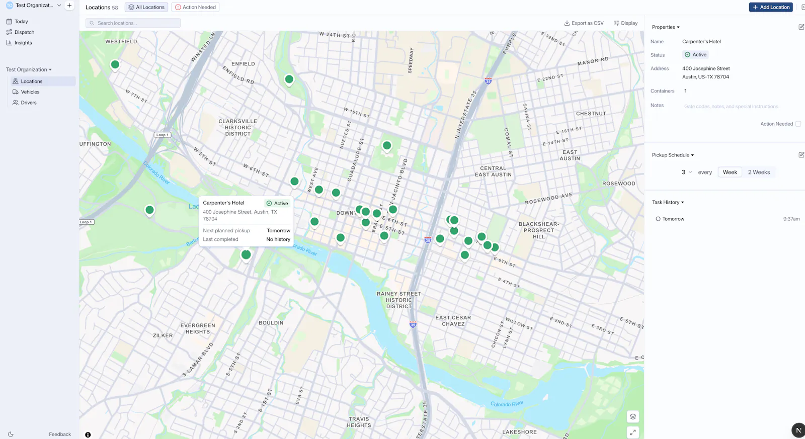Click the marker next to Downtown label
This screenshot has height=439, width=805.
click(360, 210)
